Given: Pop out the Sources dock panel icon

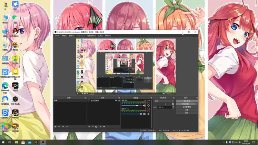Looking at the screenshot, I should [x=119, y=98].
